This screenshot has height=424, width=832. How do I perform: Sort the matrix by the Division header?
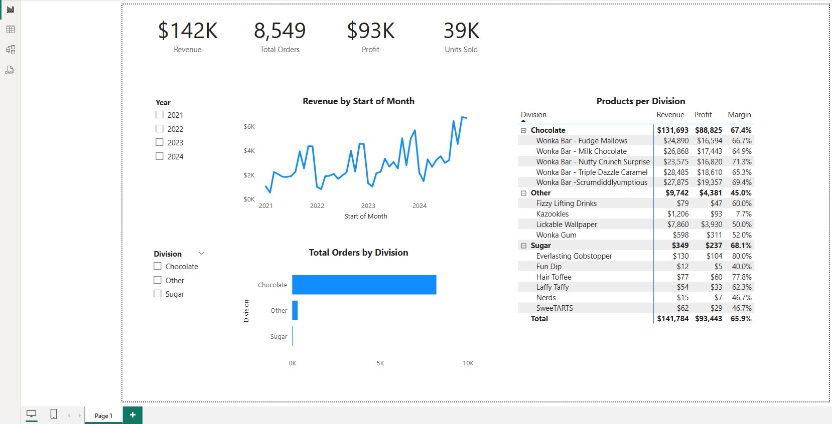point(533,115)
